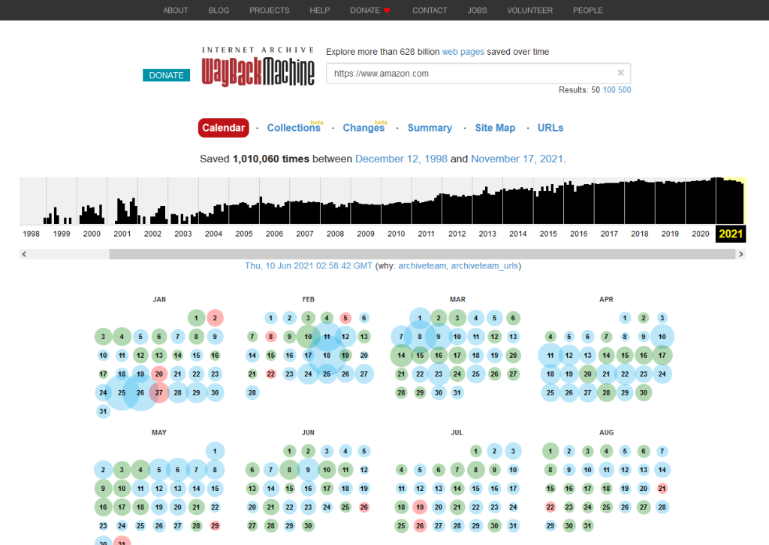Open the PROJECTS menu item
The image size is (769, 545).
(x=270, y=11)
